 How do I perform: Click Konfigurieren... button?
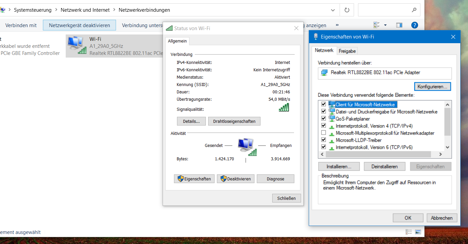pos(432,86)
